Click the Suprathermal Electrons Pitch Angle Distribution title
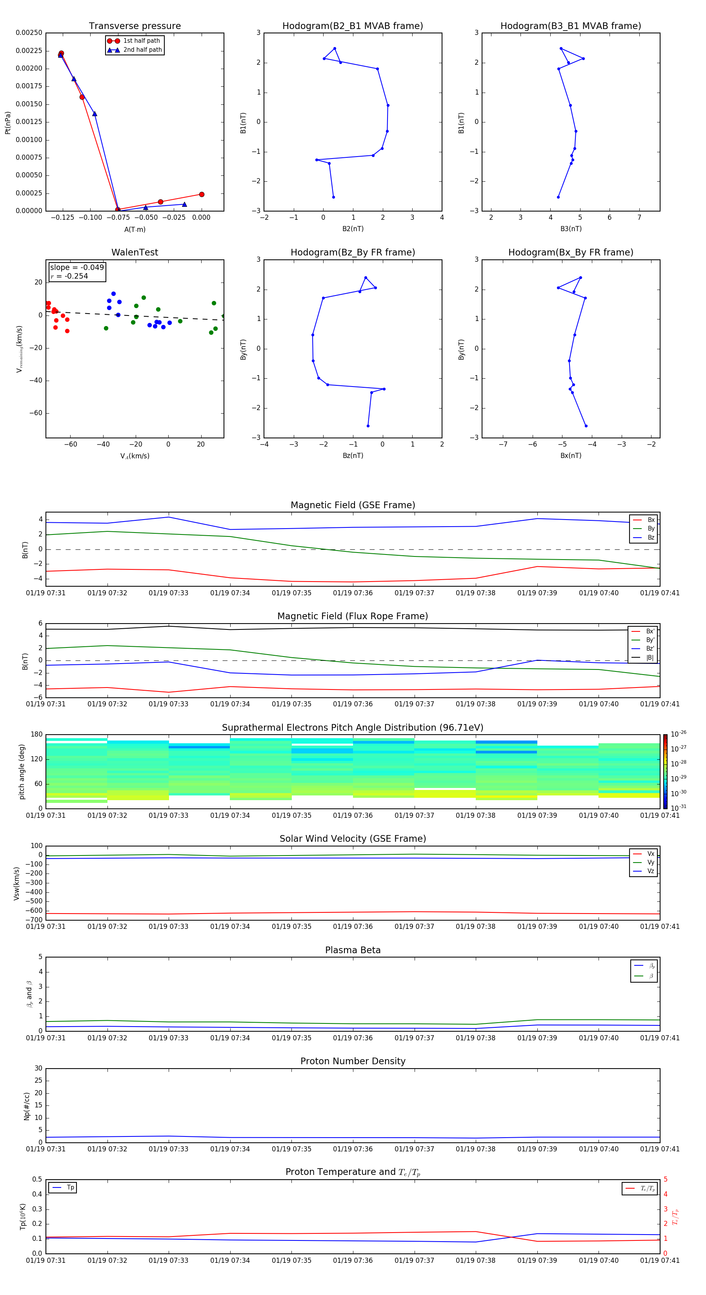Viewport: 706px width, 1295px height. coord(353,728)
